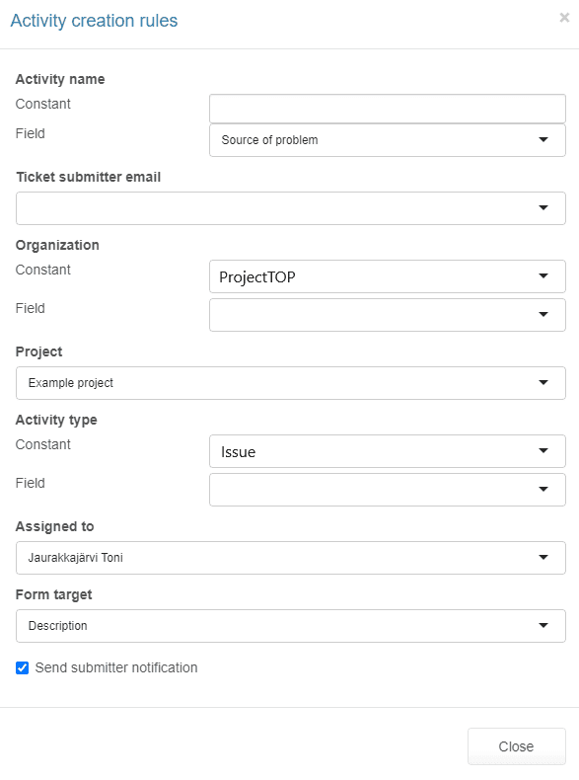Click the arrow beside Jaurakkajärvi Toni
The image size is (579, 780).
(x=543, y=558)
